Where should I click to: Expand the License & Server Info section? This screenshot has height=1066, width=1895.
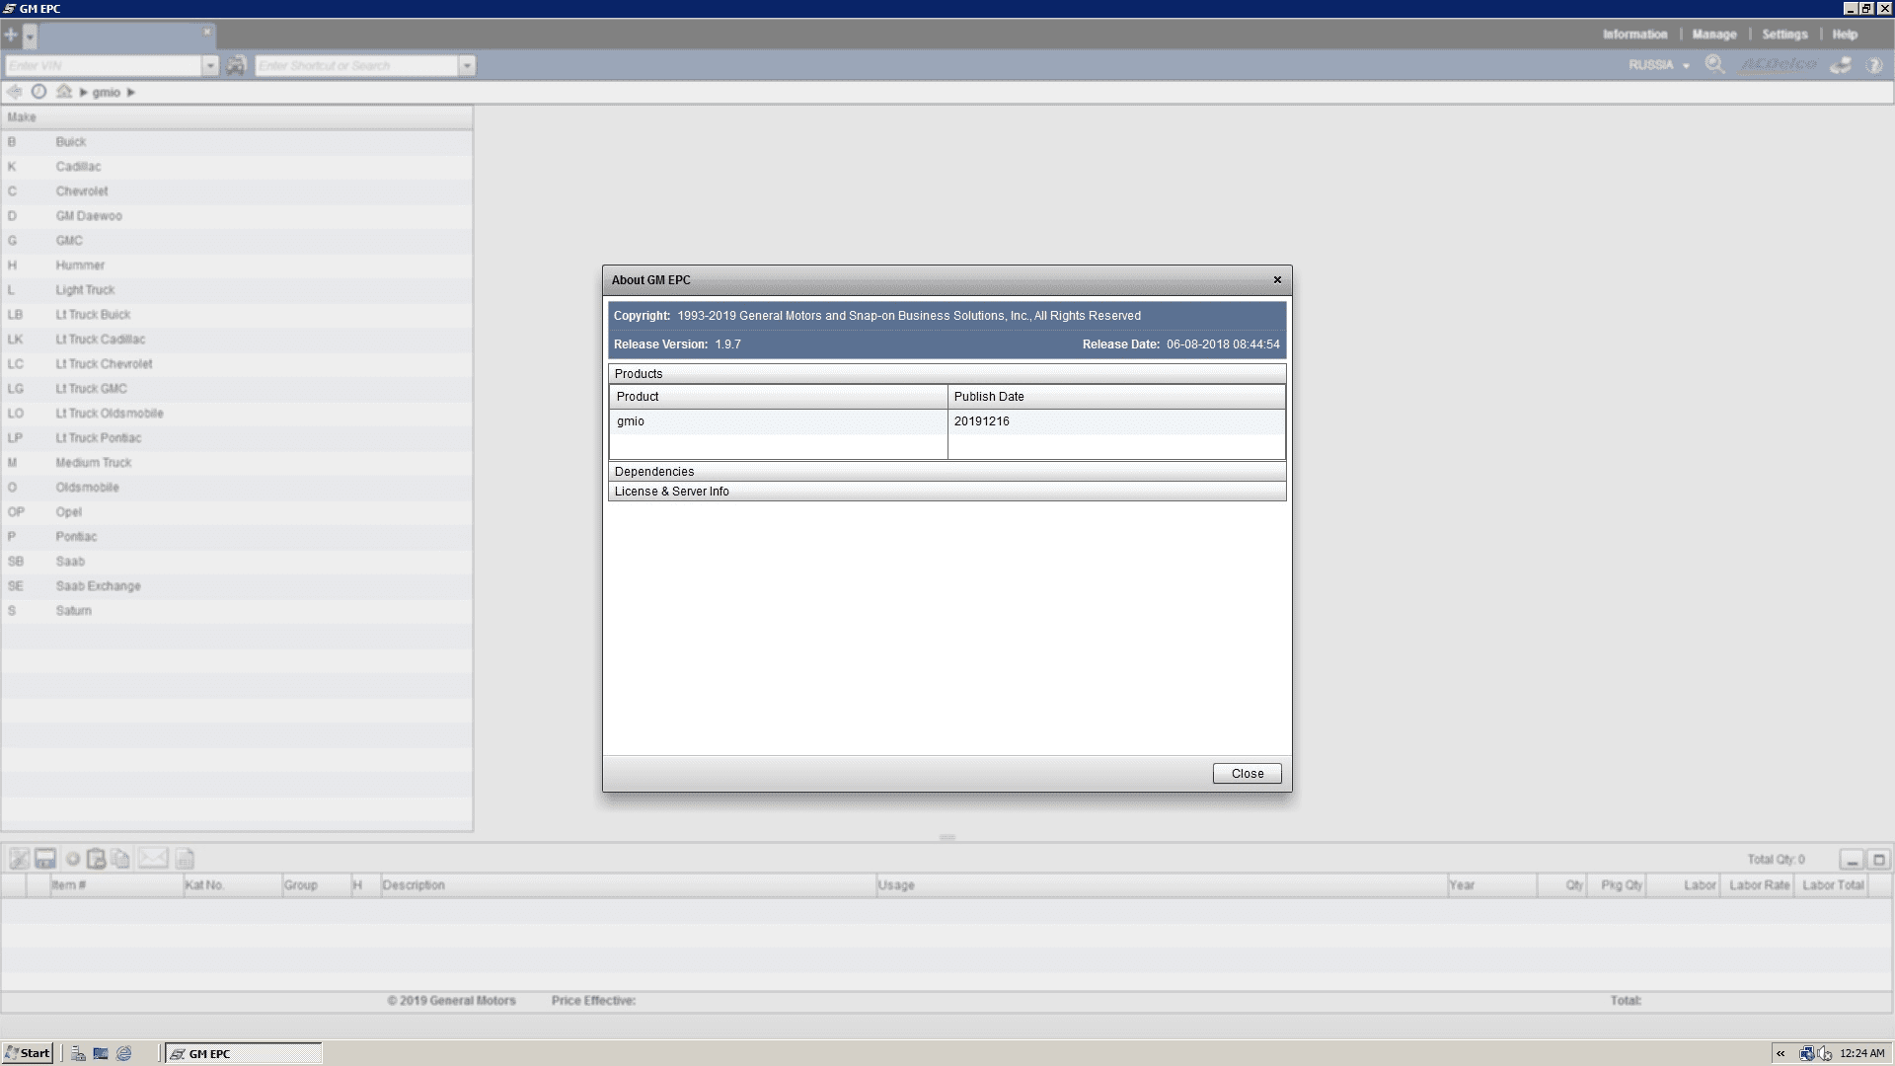tap(671, 492)
